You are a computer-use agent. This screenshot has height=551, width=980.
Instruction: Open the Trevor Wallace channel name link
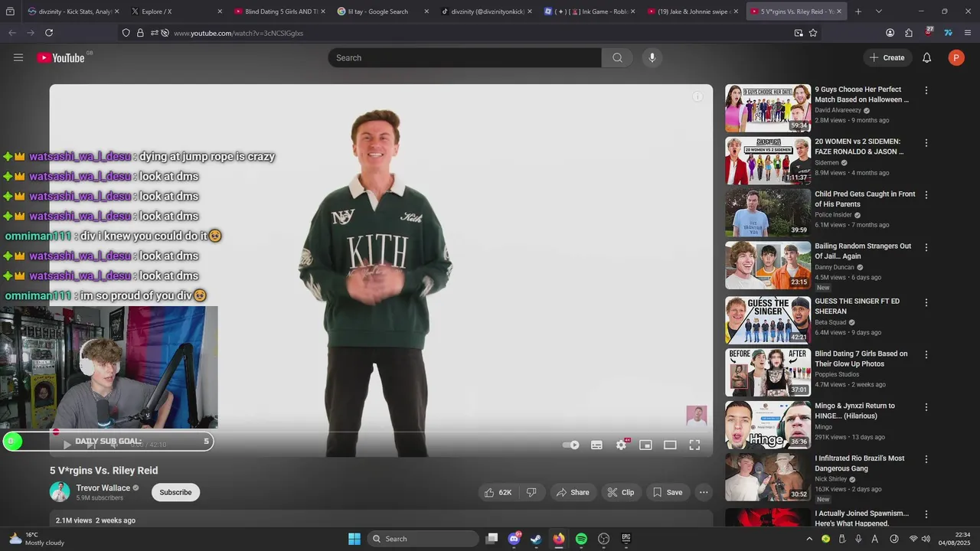(x=103, y=487)
